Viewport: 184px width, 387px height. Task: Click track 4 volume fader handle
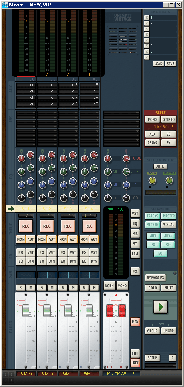[x=89, y=311]
